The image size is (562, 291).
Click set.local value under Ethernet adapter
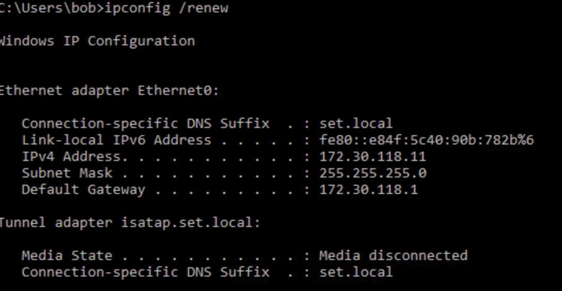coord(356,124)
